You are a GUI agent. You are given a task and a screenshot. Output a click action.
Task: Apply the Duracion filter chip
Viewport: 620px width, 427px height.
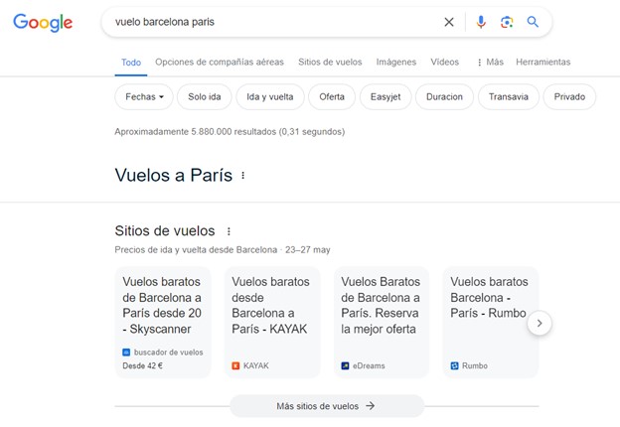click(444, 96)
